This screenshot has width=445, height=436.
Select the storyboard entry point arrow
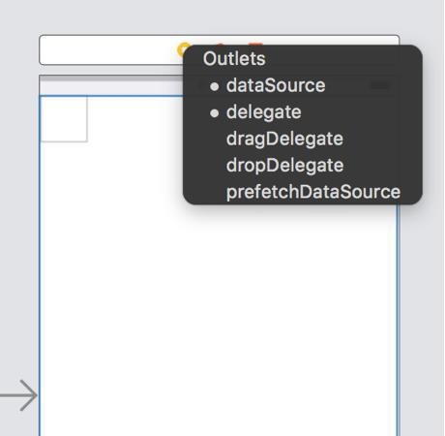pos(18,395)
